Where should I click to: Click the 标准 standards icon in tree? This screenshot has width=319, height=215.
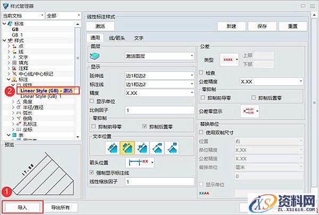pyautogui.click(x=10, y=23)
